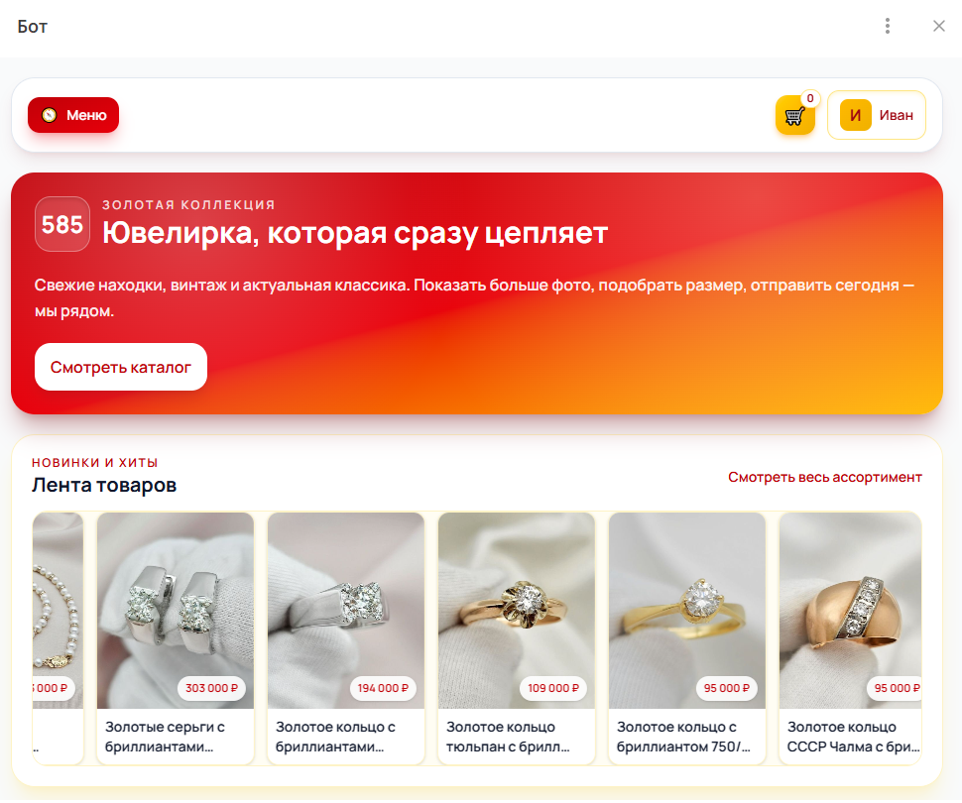Viewport: 962px width, 803px height.
Task: Open the Золотое кольцо с бриллиантом 750 card
Action: (x=687, y=638)
